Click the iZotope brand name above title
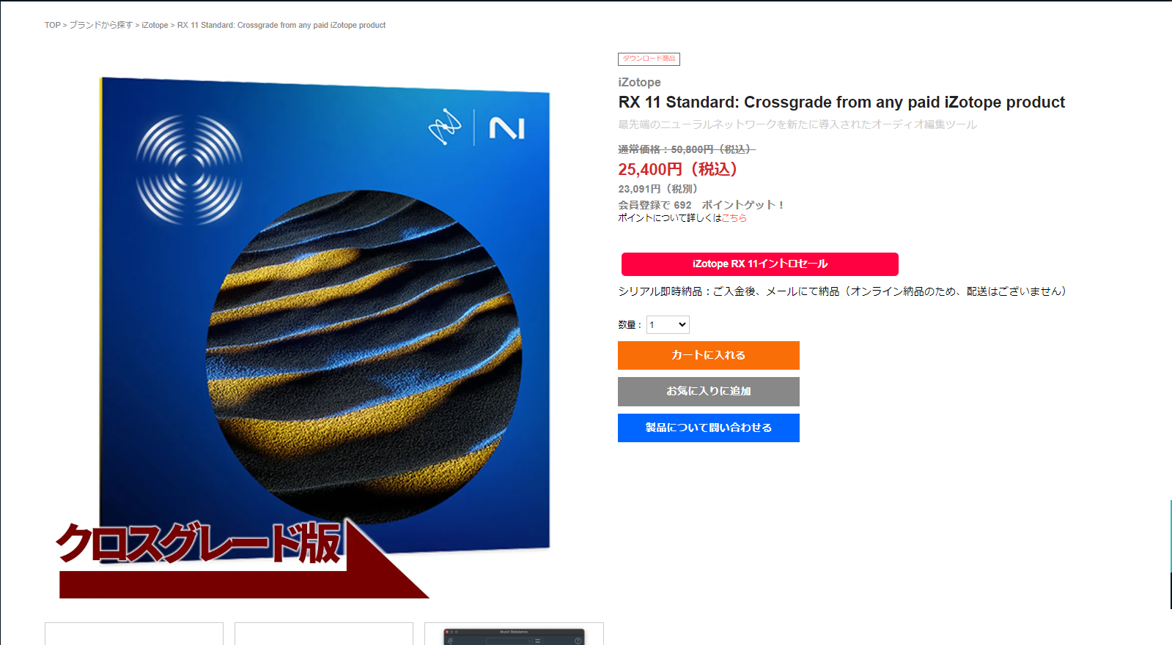 pos(639,82)
